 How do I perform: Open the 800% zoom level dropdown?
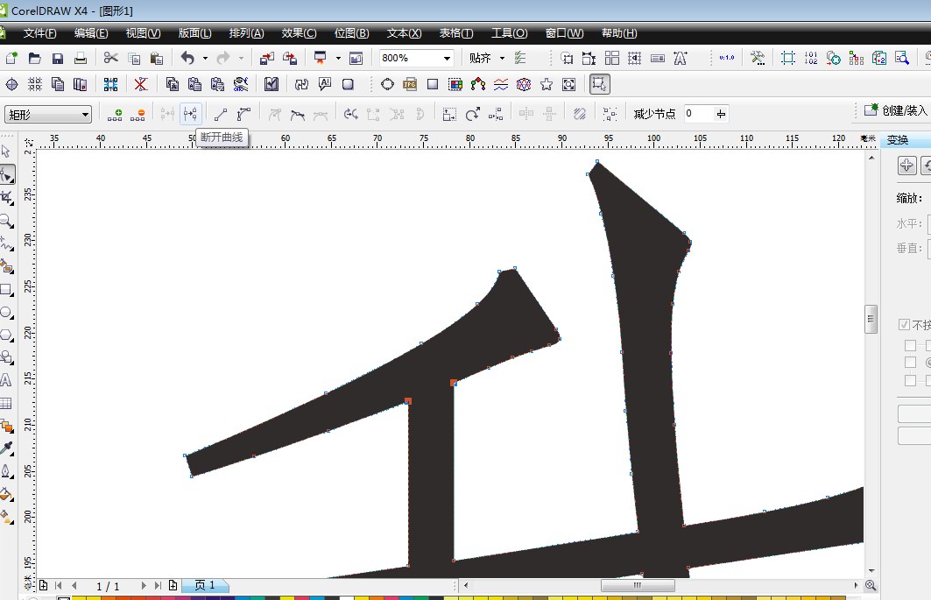[x=447, y=59]
